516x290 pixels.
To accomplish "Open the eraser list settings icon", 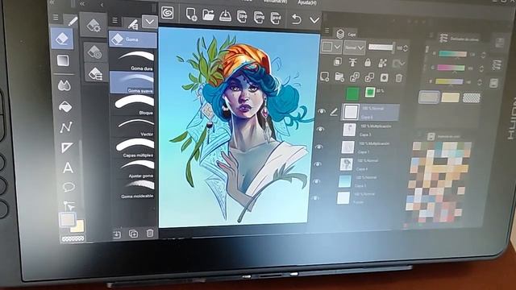I will [x=96, y=73].
